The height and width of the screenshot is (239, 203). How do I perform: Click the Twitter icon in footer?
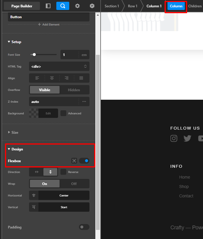point(187,138)
